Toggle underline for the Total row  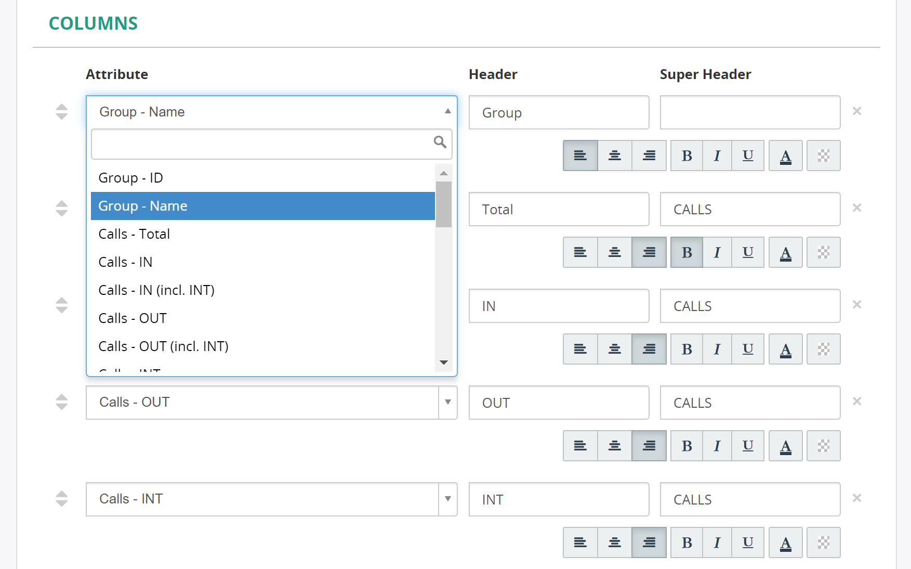pos(748,252)
